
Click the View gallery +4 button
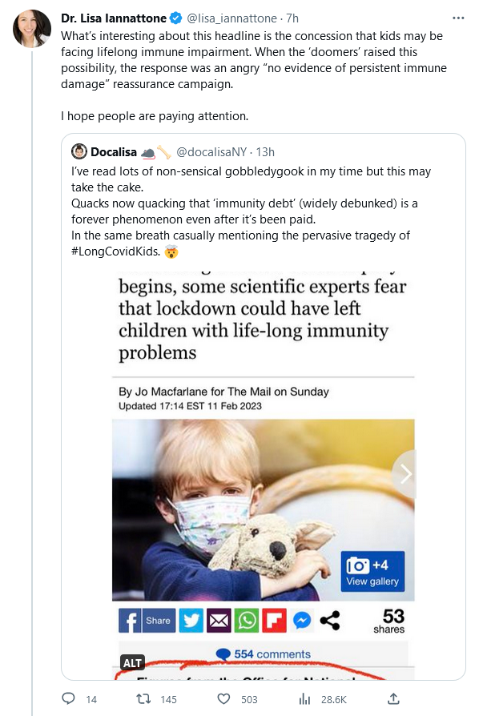click(372, 571)
